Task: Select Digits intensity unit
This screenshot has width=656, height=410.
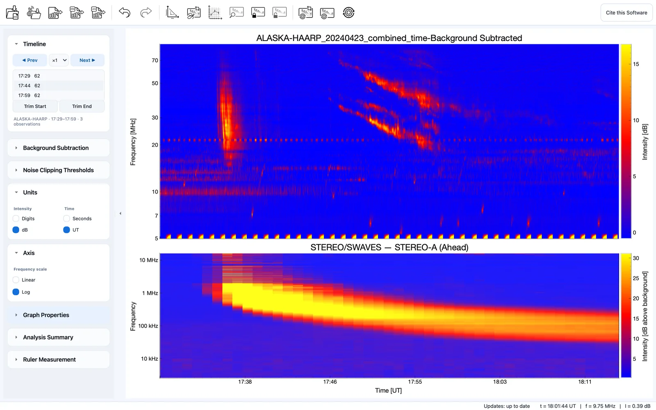Action: pyautogui.click(x=16, y=219)
